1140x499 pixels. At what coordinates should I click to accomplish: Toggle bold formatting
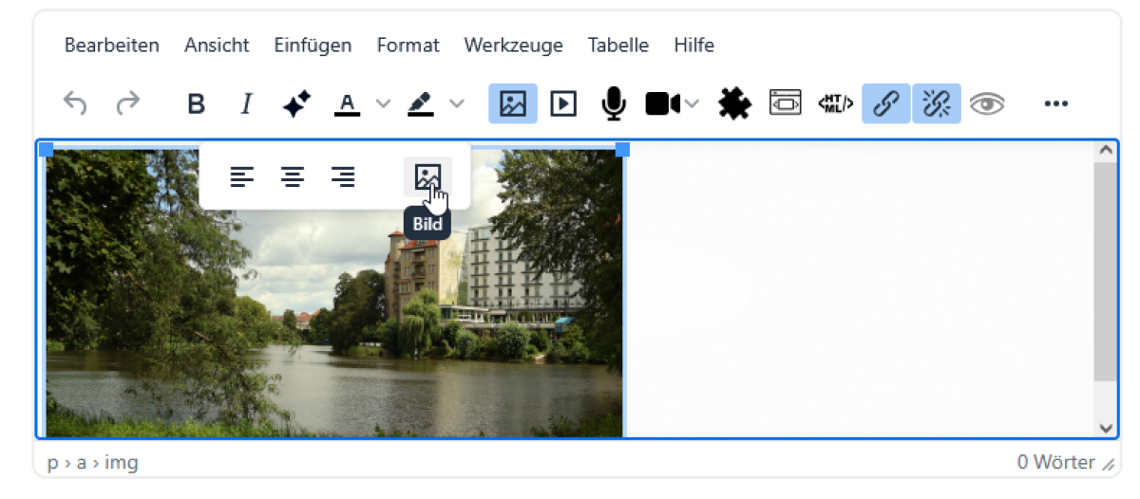196,103
